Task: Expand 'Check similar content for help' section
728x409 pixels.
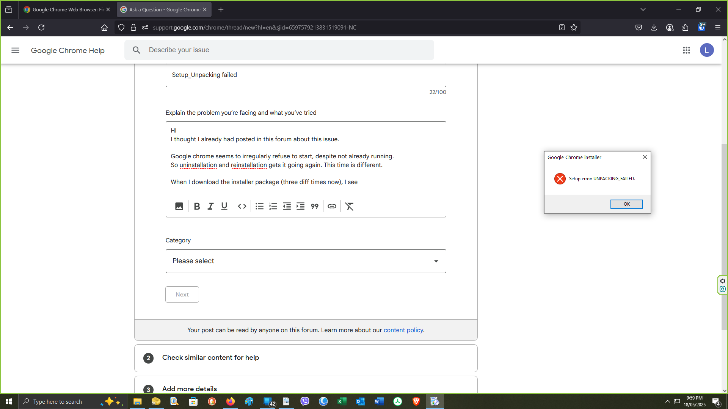Action: click(x=210, y=357)
